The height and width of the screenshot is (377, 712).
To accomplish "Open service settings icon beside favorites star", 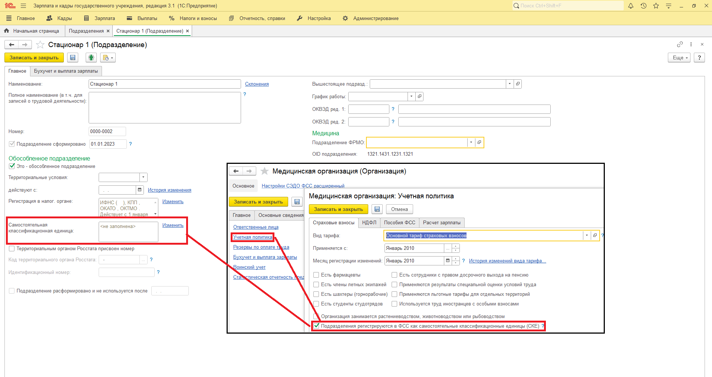I will [669, 6].
